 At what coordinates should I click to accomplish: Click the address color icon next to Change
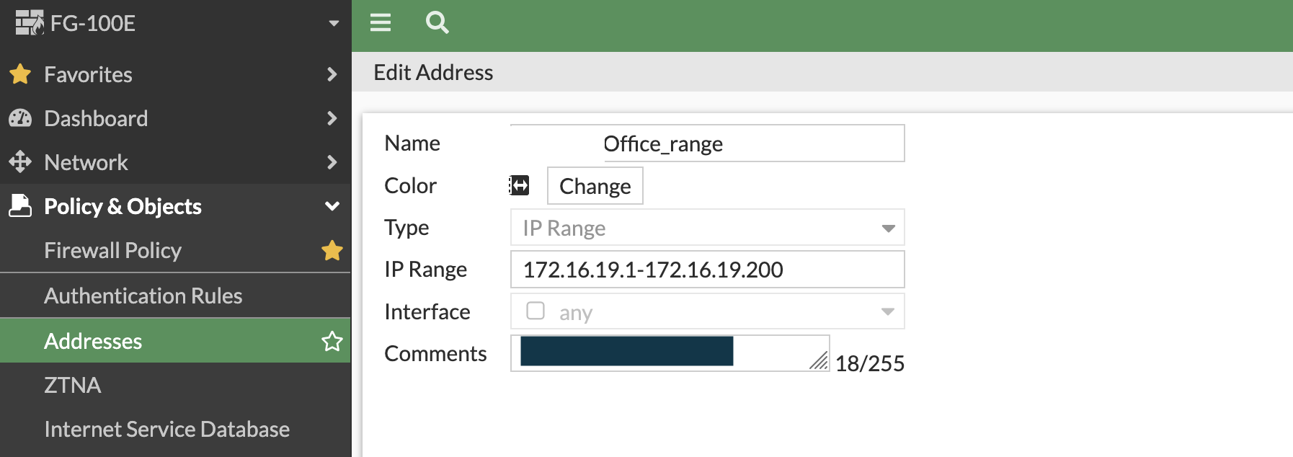point(520,186)
